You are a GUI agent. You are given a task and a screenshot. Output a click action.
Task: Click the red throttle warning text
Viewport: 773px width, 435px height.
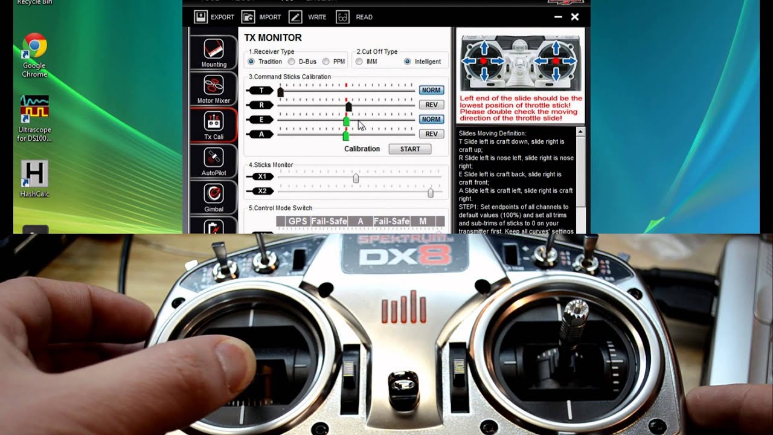coord(521,109)
